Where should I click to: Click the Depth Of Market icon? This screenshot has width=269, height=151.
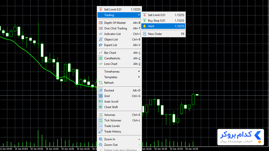(x=101, y=23)
